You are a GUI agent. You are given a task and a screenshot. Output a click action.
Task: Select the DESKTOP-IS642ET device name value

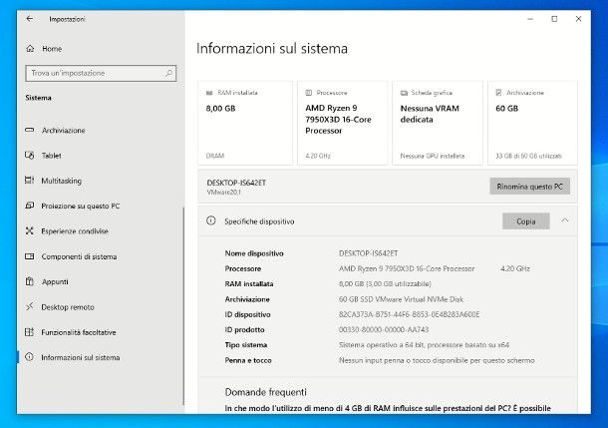click(x=368, y=253)
